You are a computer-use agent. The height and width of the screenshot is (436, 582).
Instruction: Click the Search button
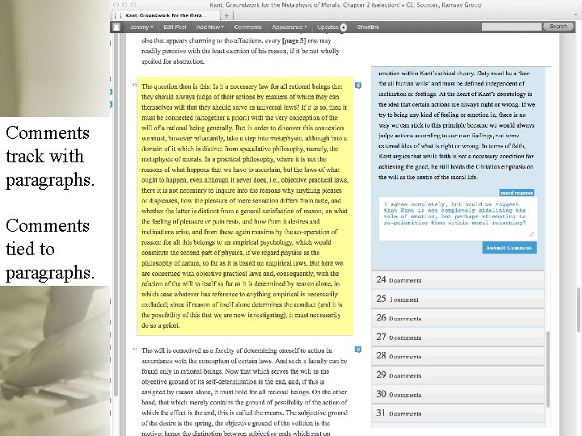558,27
